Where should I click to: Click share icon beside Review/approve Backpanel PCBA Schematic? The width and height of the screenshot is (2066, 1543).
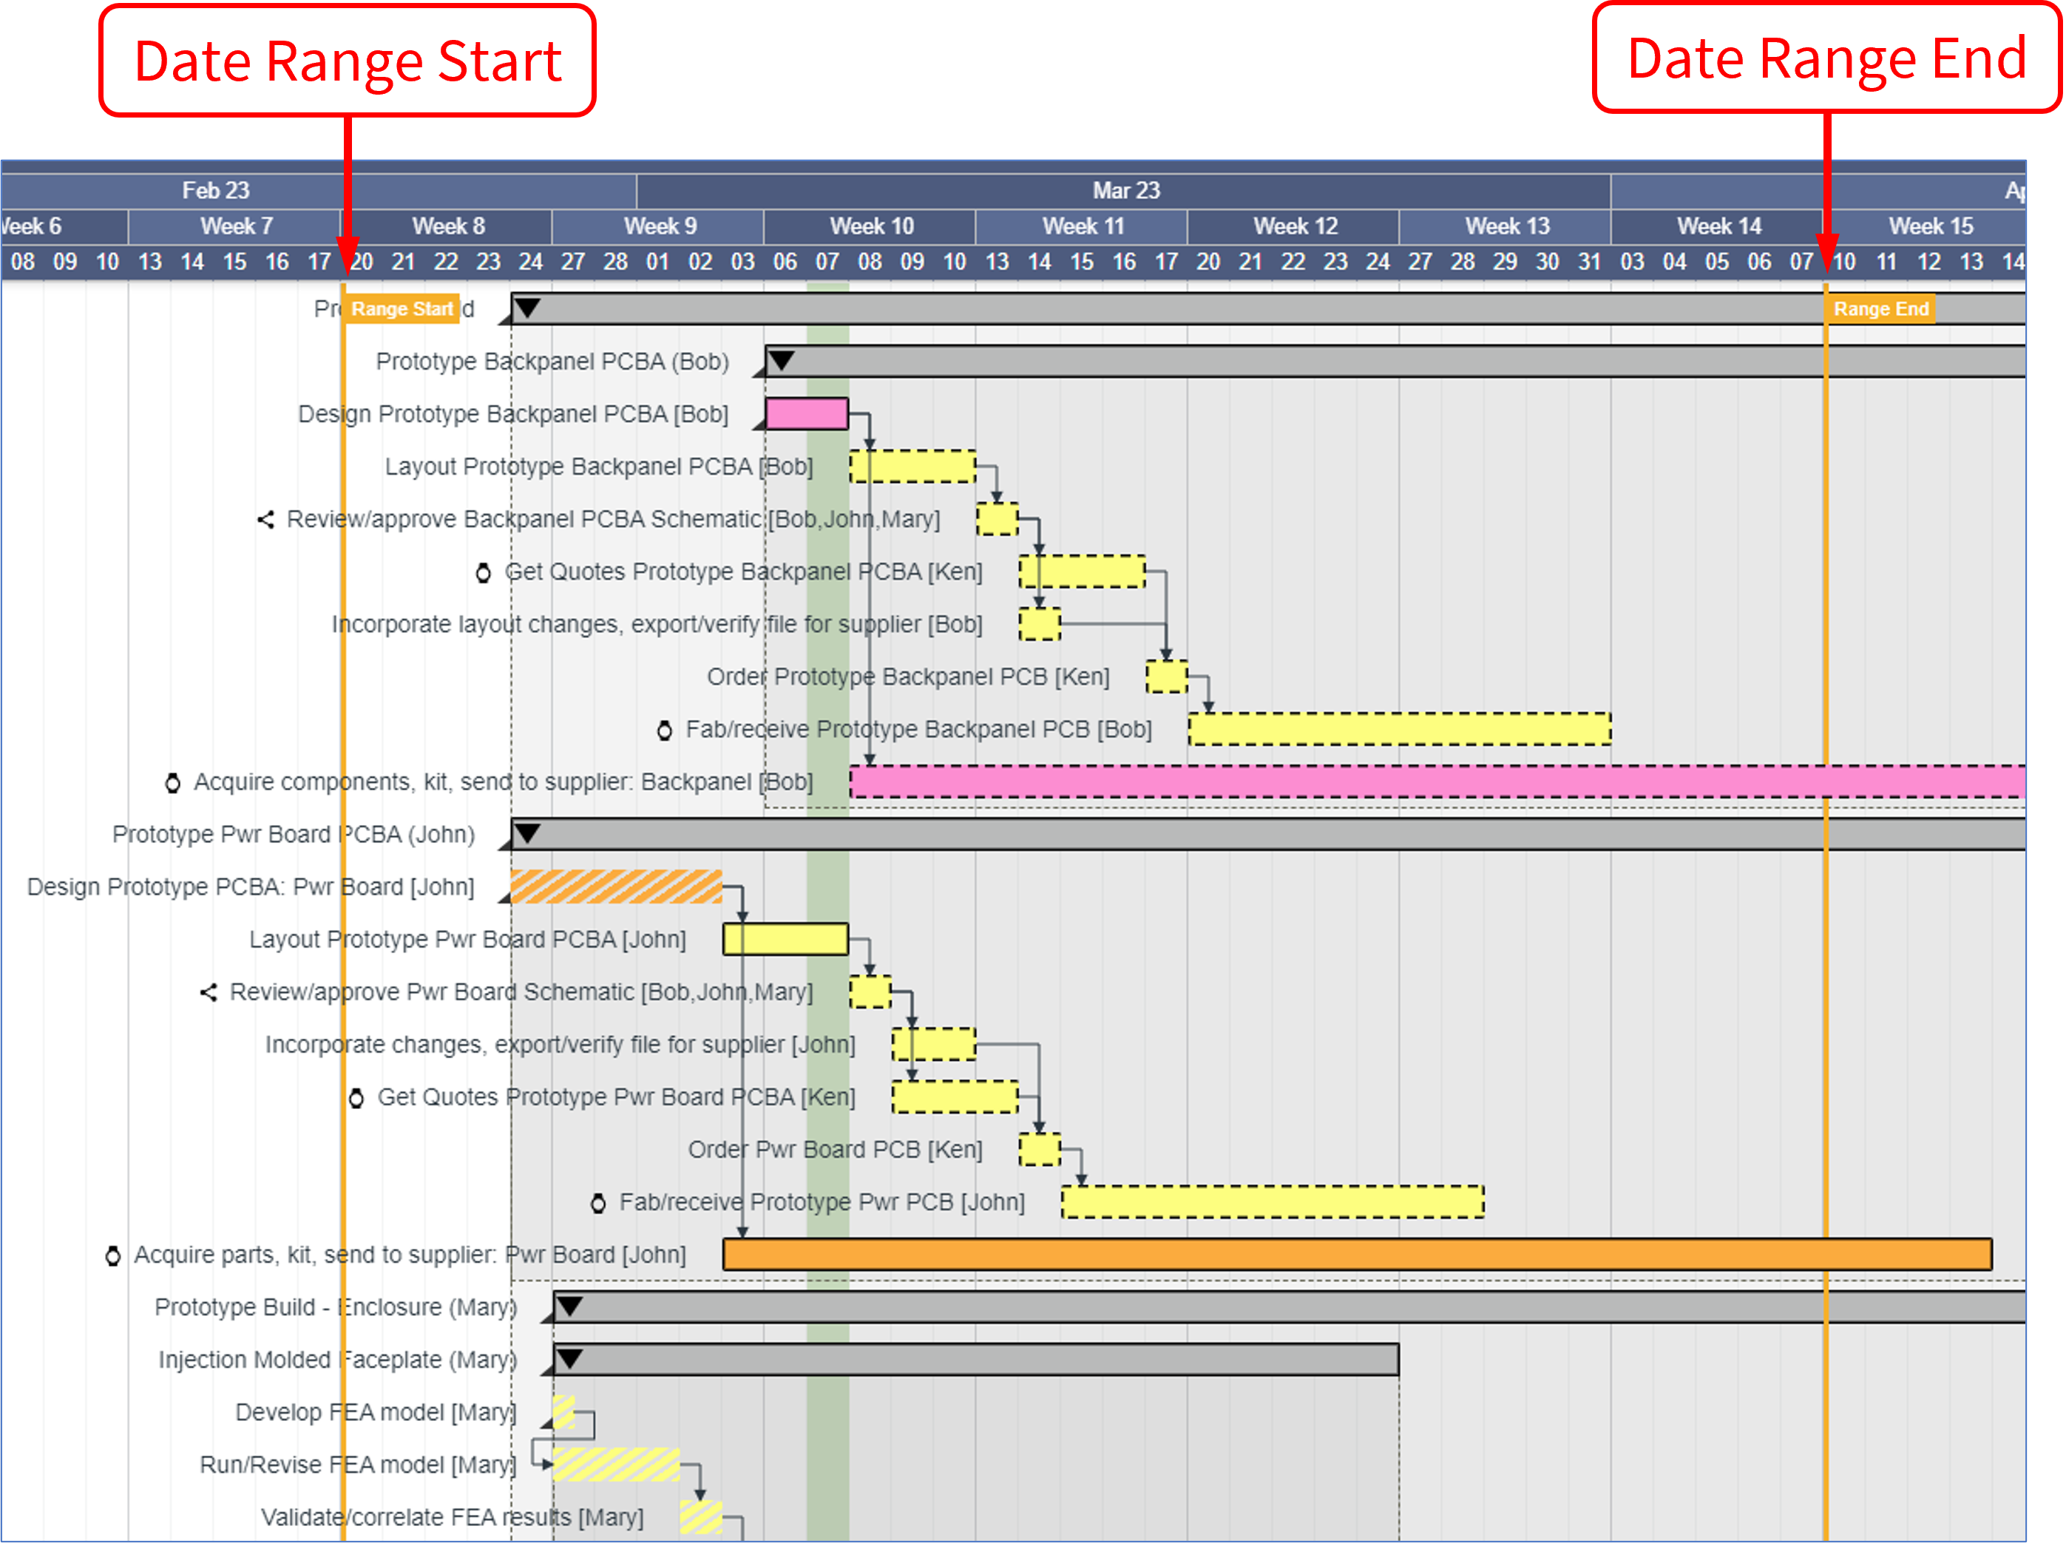pyautogui.click(x=266, y=519)
